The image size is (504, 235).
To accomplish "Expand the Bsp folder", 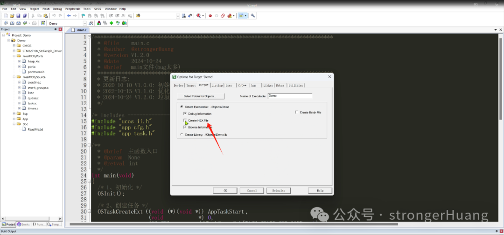I will pos(14,114).
